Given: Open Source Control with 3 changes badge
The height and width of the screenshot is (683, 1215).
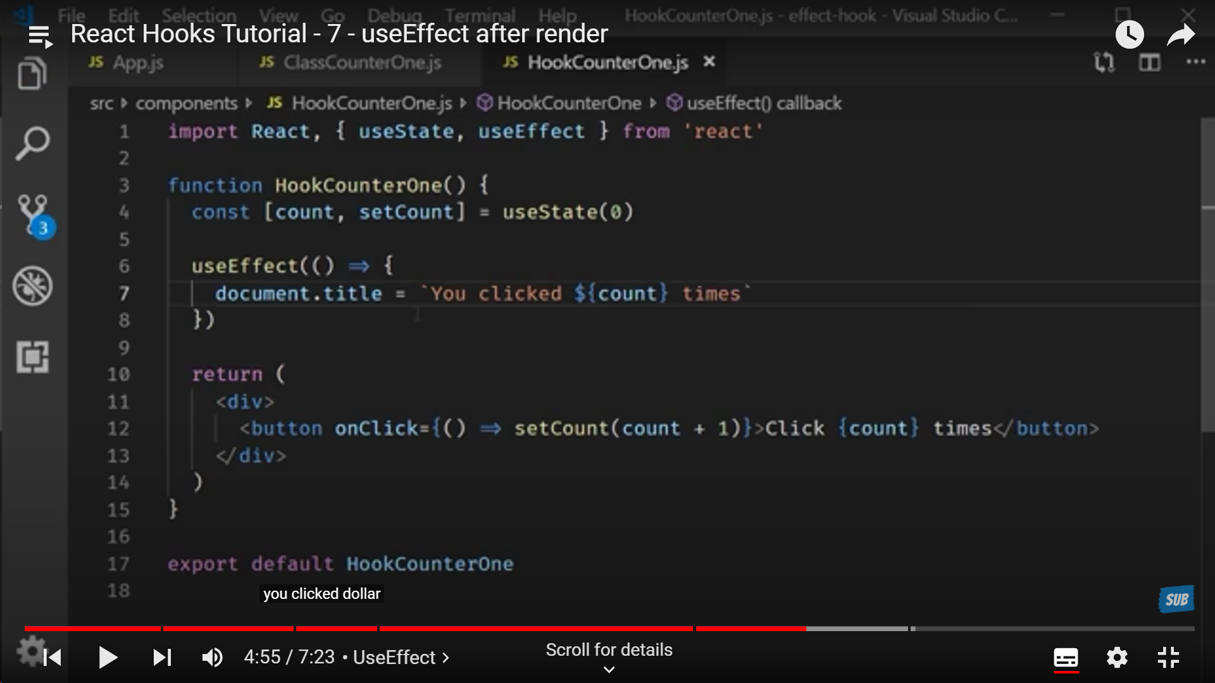Looking at the screenshot, I should click(x=33, y=215).
